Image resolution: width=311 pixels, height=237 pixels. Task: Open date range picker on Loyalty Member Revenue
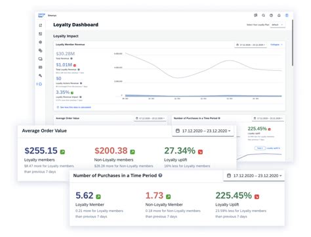click(251, 45)
